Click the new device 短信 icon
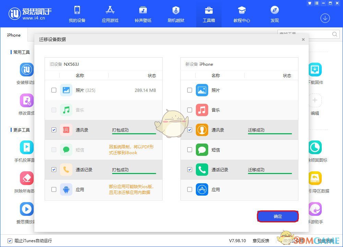 (x=202, y=150)
